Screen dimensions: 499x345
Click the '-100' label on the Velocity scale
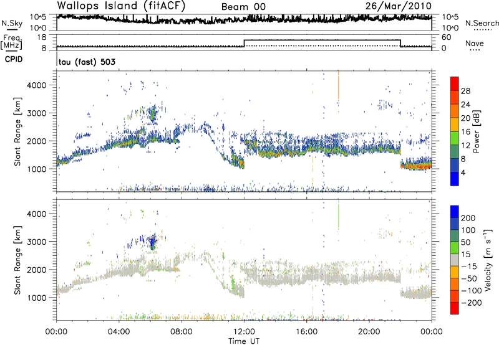pyautogui.click(x=472, y=291)
